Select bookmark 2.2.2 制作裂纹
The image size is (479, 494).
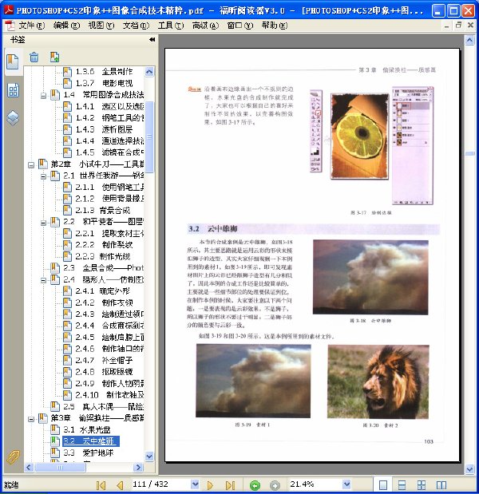click(104, 245)
